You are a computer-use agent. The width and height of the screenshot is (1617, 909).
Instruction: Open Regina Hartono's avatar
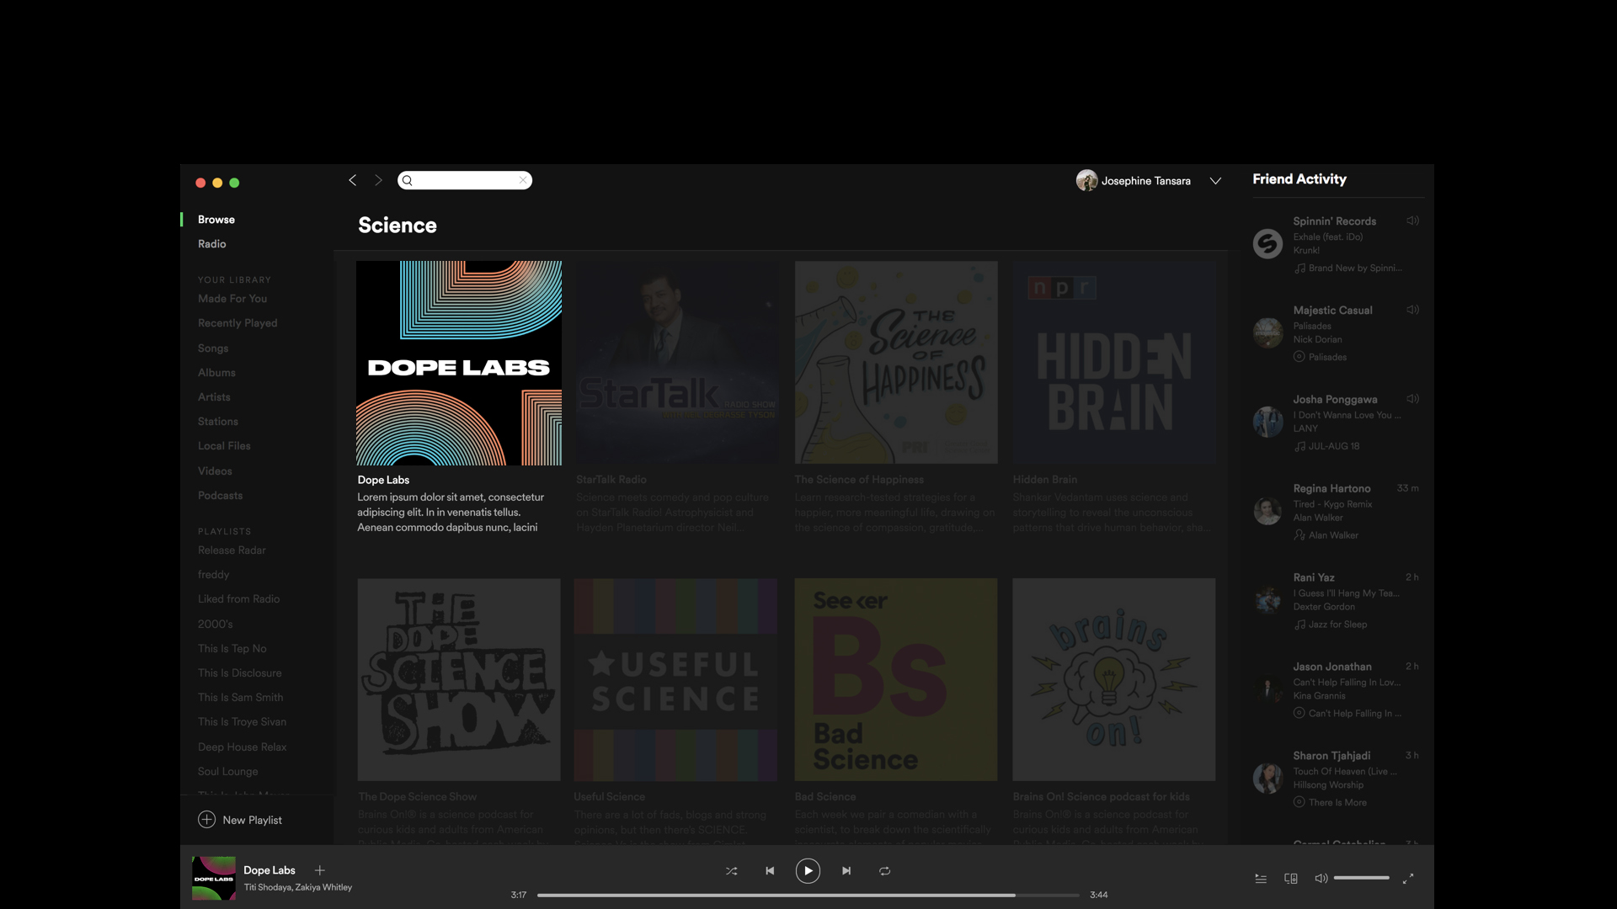point(1267,511)
